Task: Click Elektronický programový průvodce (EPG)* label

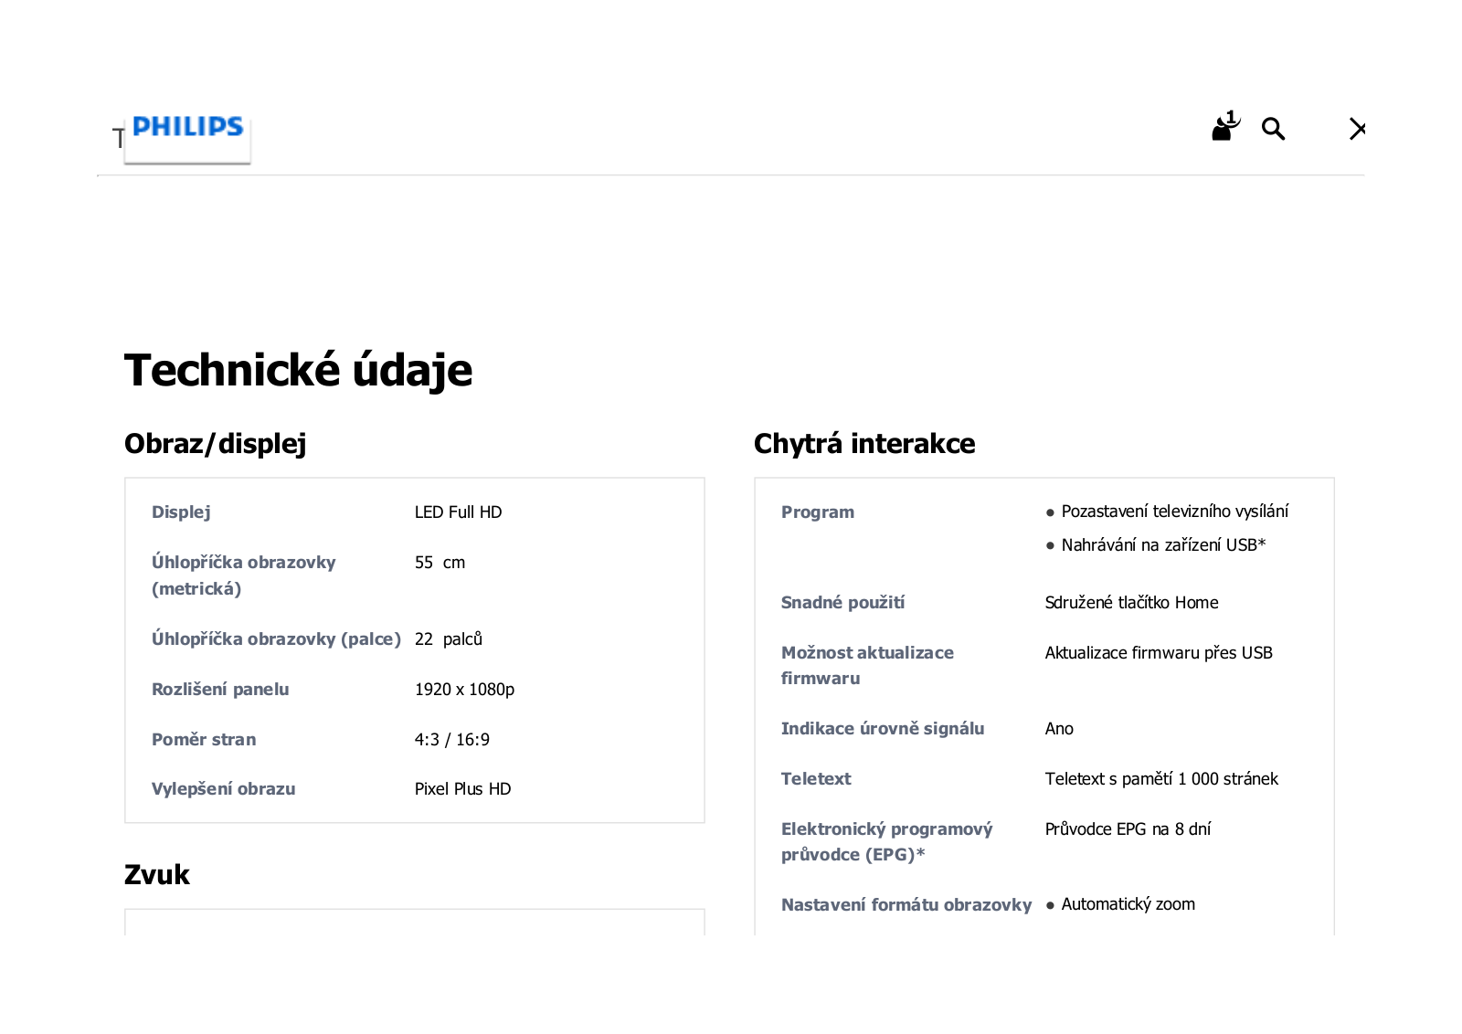Action: click(886, 842)
